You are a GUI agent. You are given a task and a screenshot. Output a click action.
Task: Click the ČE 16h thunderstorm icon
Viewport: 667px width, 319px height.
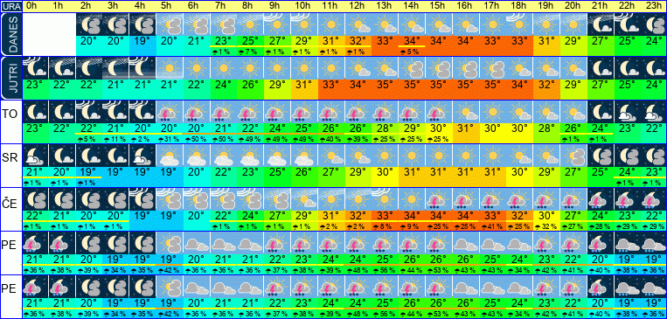465,199
